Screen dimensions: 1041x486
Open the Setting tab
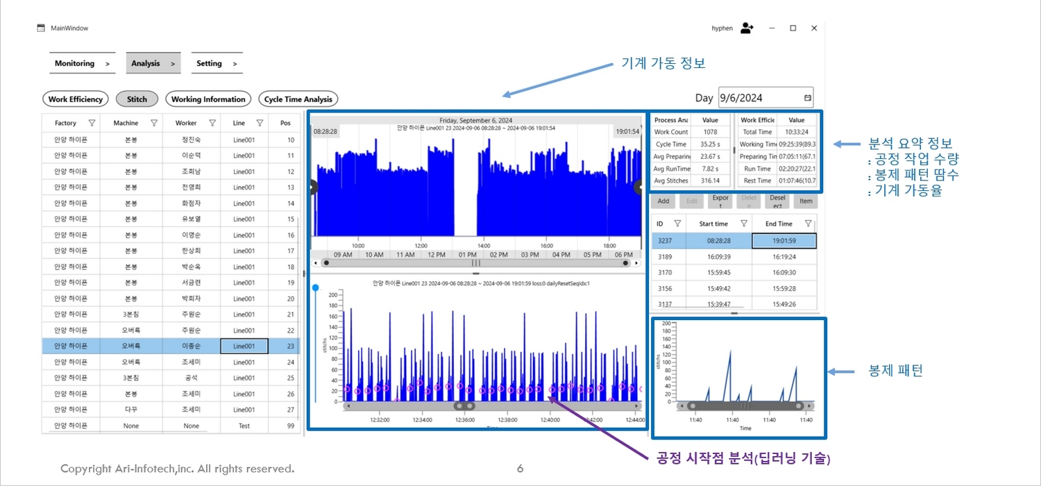point(217,63)
